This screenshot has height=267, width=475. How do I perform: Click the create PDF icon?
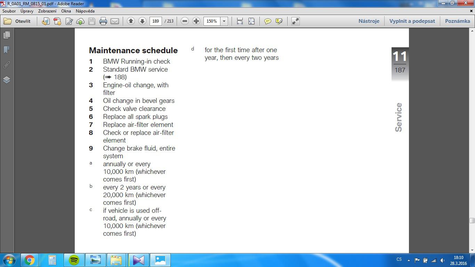57,21
